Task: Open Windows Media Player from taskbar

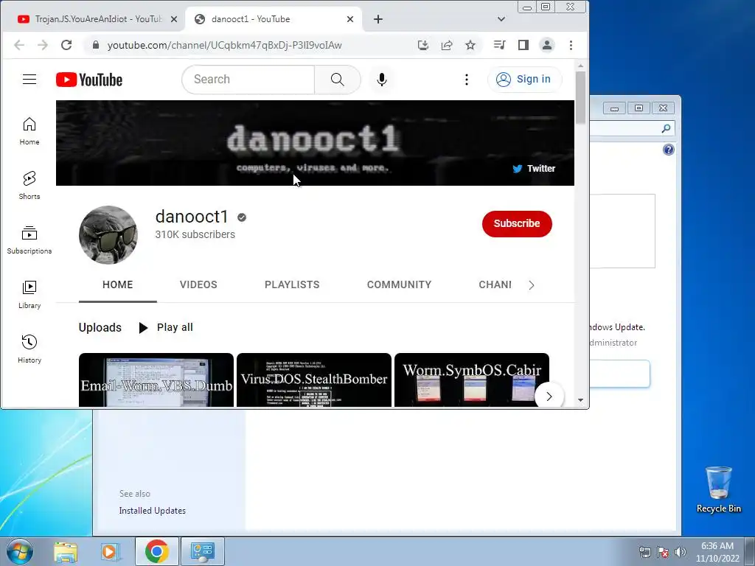Action: (x=111, y=551)
